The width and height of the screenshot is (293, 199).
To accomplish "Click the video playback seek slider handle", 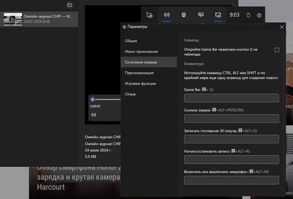I will click(92, 99).
